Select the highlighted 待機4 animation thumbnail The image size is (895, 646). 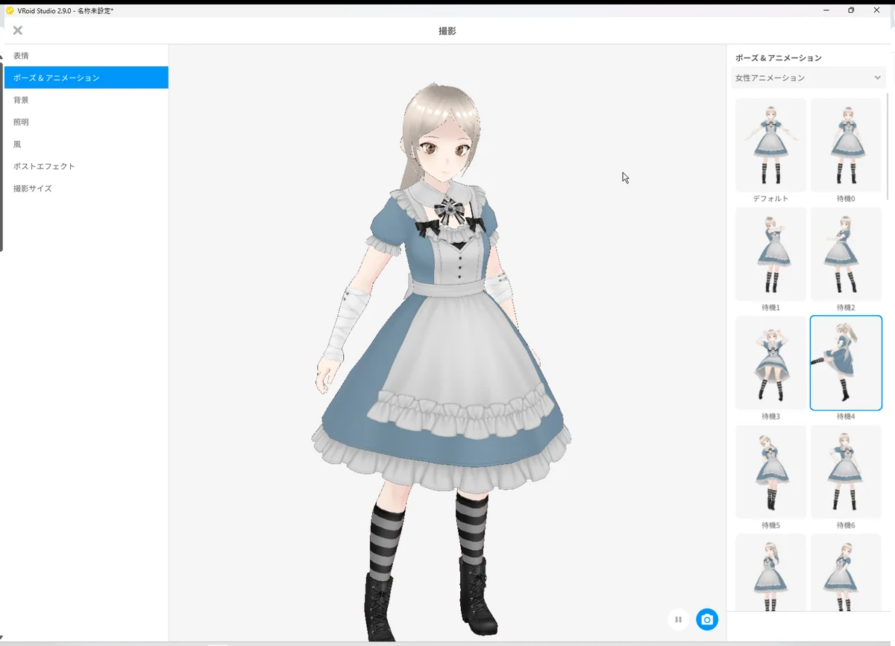[x=846, y=363]
